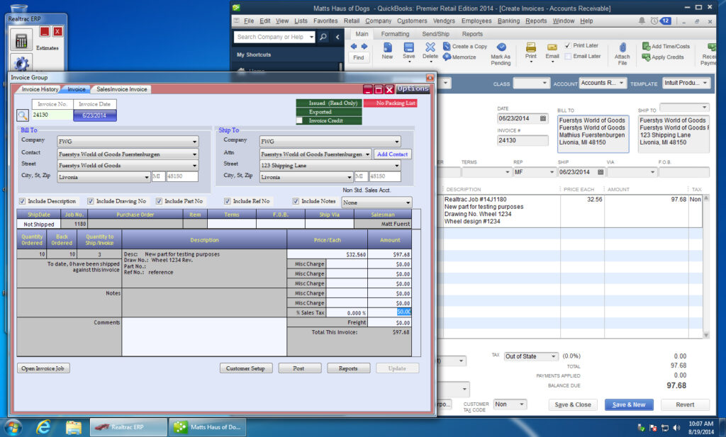This screenshot has width=726, height=437.
Task: Click the QuickBooks search magnifier icon
Action: click(x=323, y=37)
